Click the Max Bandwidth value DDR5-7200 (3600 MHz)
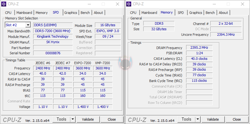250x124 pixels. (53, 31)
